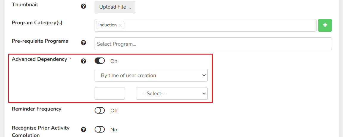This screenshot has height=137, width=343.
Task: Enable the Reminder Frequency toggle
Action: [x=100, y=111]
